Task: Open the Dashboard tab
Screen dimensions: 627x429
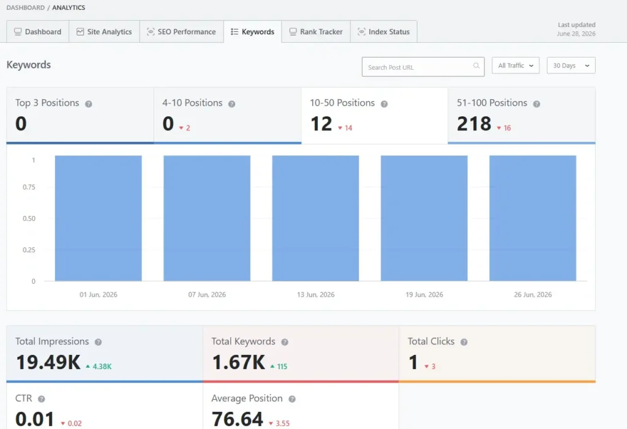Action: coord(38,32)
